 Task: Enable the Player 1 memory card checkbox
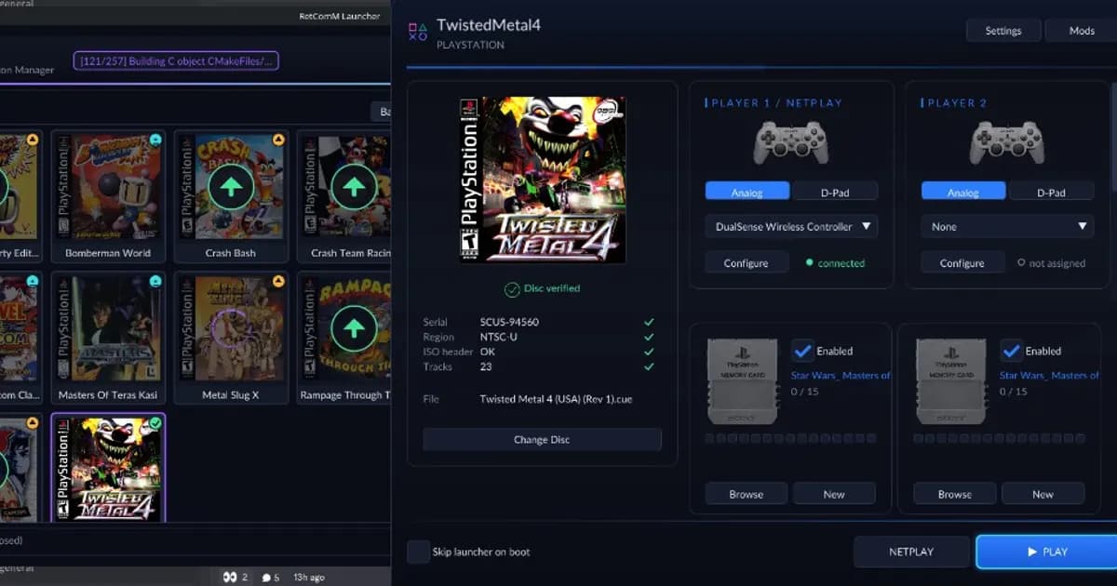pyautogui.click(x=801, y=351)
